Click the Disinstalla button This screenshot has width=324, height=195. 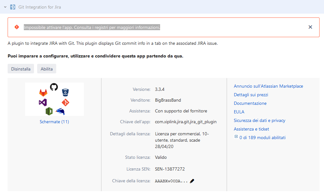tap(21, 69)
